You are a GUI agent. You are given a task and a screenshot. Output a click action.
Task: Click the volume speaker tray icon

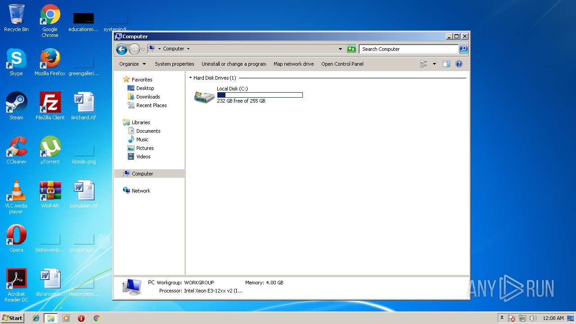533,318
